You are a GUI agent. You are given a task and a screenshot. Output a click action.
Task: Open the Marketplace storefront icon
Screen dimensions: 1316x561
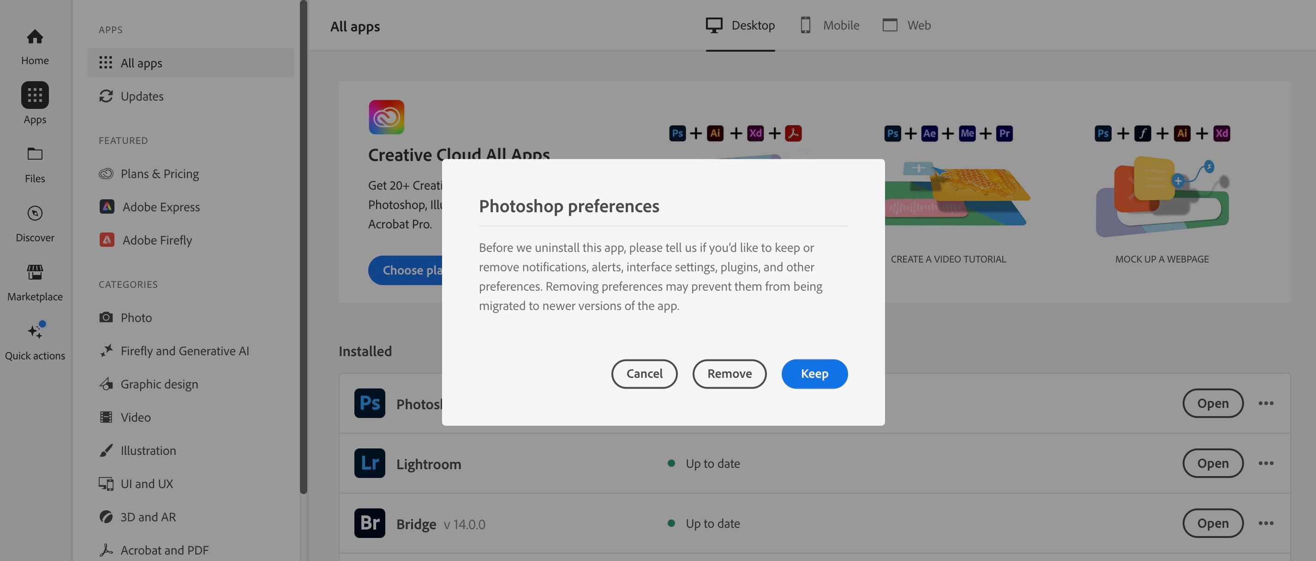point(34,272)
